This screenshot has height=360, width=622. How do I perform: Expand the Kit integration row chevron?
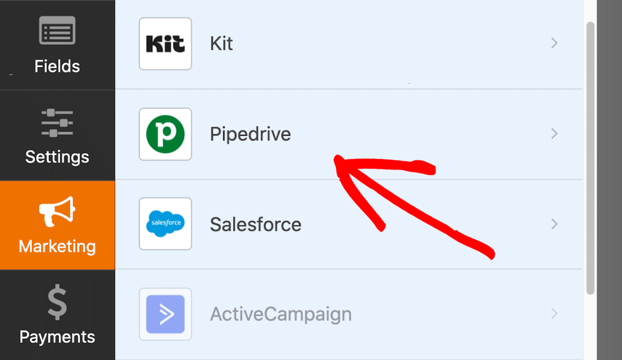pyautogui.click(x=554, y=43)
